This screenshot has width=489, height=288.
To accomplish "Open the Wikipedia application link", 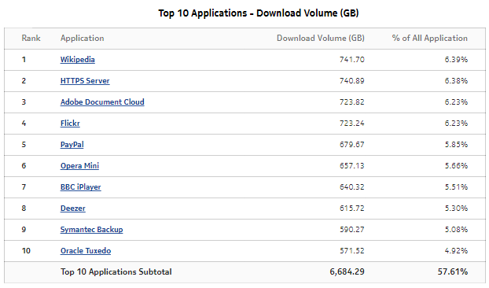I will click(77, 60).
